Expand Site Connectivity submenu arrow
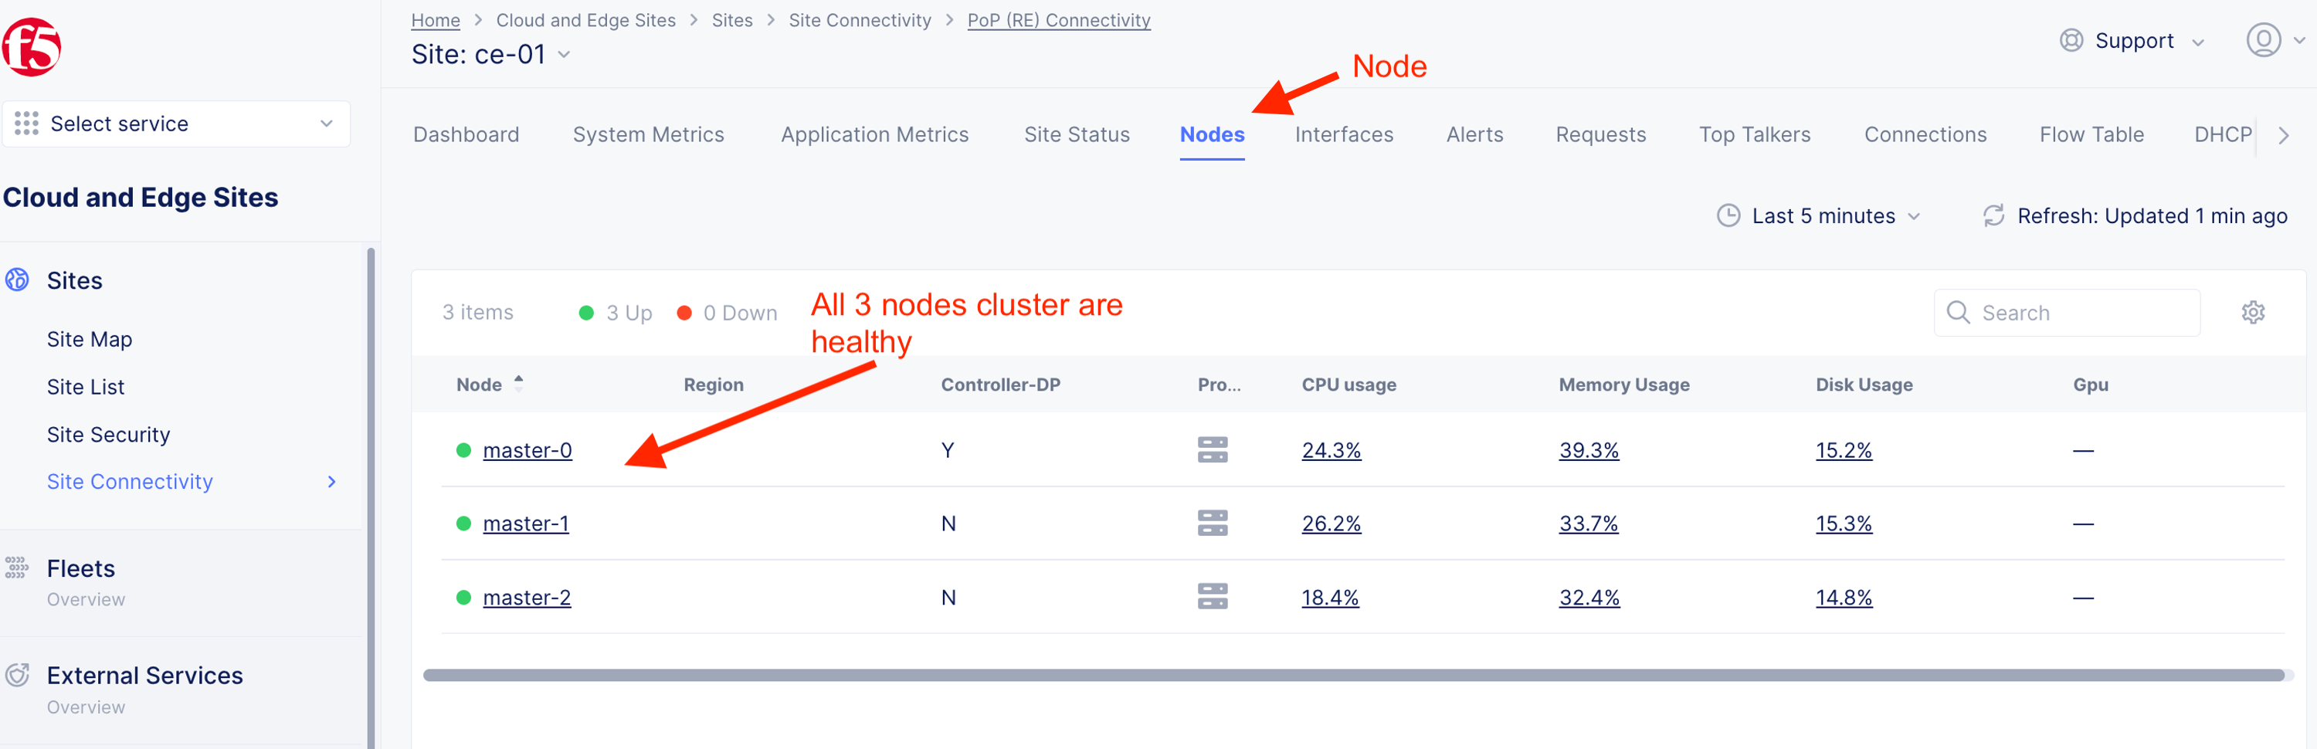Viewport: 2317px width, 749px height. [x=332, y=482]
